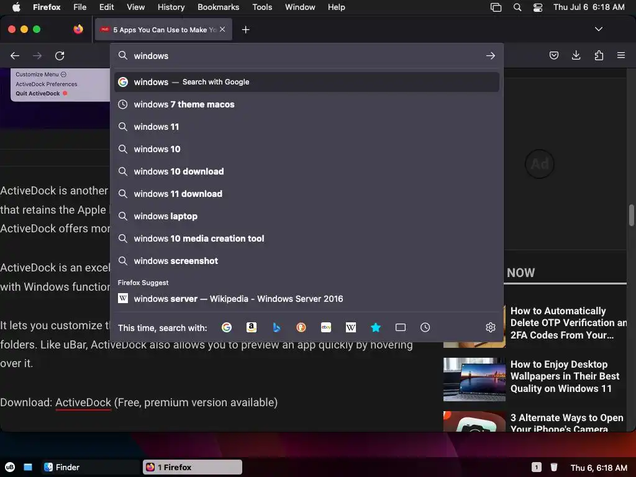Open search settings gear icon
The height and width of the screenshot is (477, 636).
coord(491,327)
